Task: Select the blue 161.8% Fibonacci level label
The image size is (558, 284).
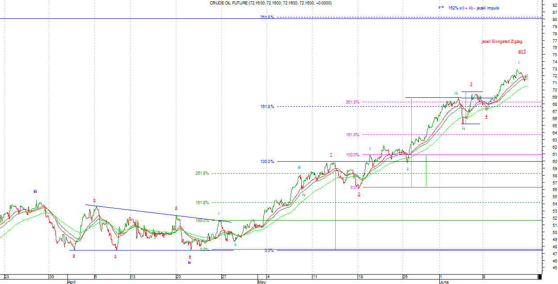Action: 267,107
